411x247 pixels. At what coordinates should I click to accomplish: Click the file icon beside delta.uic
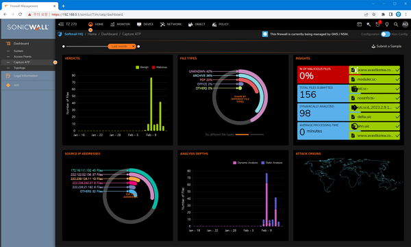click(353, 117)
